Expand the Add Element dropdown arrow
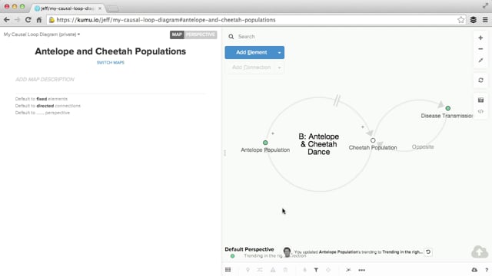The height and width of the screenshot is (276, 492). click(x=279, y=53)
